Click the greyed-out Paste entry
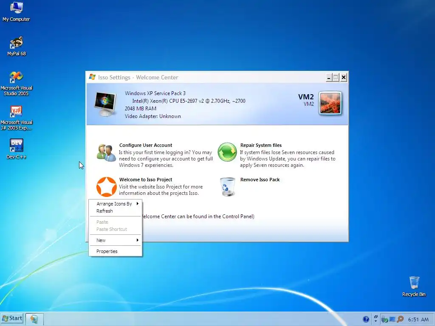Viewport: 435px width, 326px height. (116, 222)
